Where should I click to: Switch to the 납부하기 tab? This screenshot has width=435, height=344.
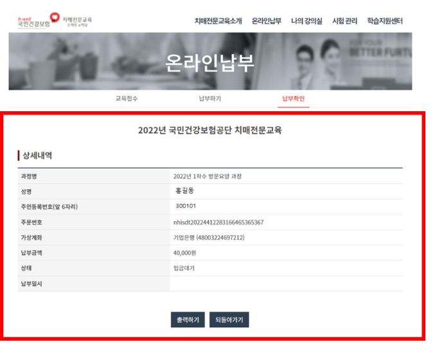210,98
